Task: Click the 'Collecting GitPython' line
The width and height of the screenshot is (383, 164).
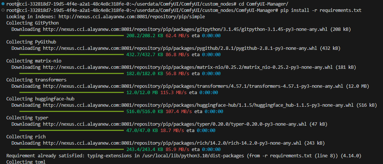Action: point(32,23)
